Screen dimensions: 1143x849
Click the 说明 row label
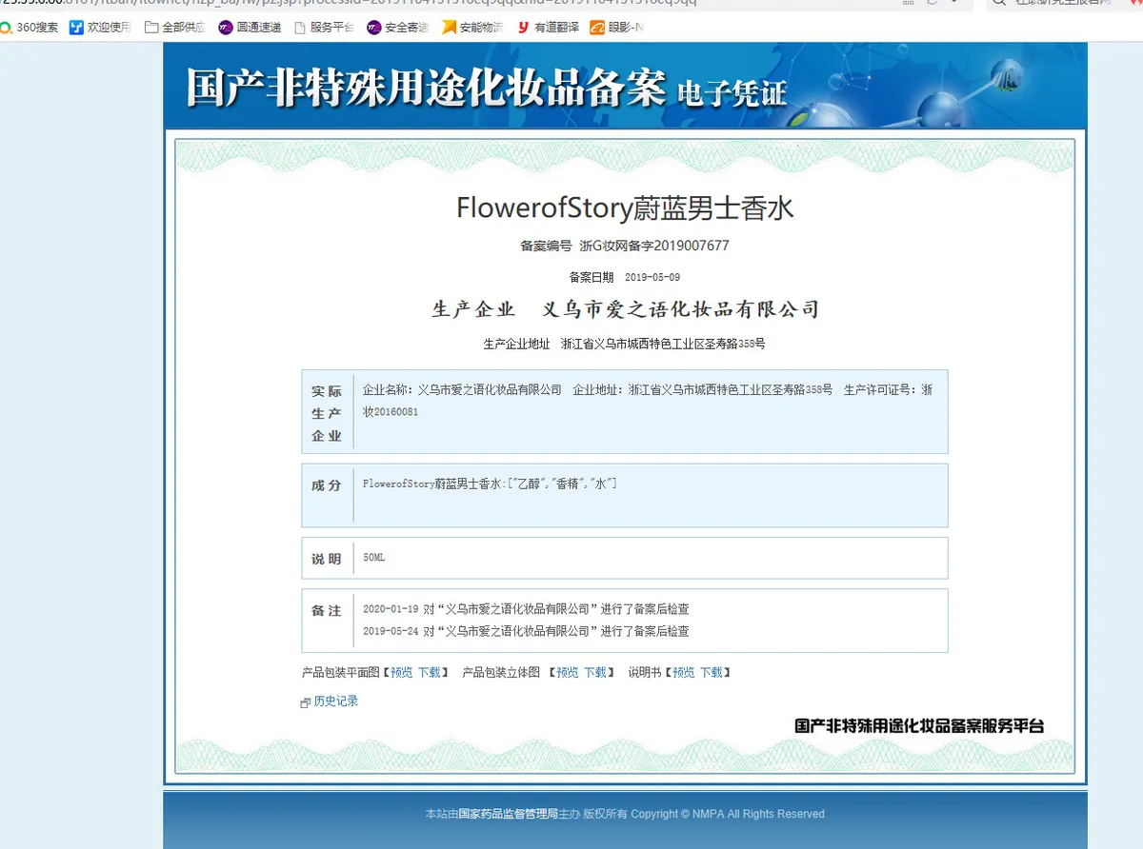(x=327, y=560)
